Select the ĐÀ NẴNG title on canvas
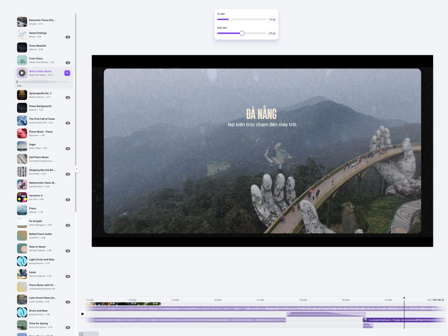The image size is (448, 336). tap(261, 114)
